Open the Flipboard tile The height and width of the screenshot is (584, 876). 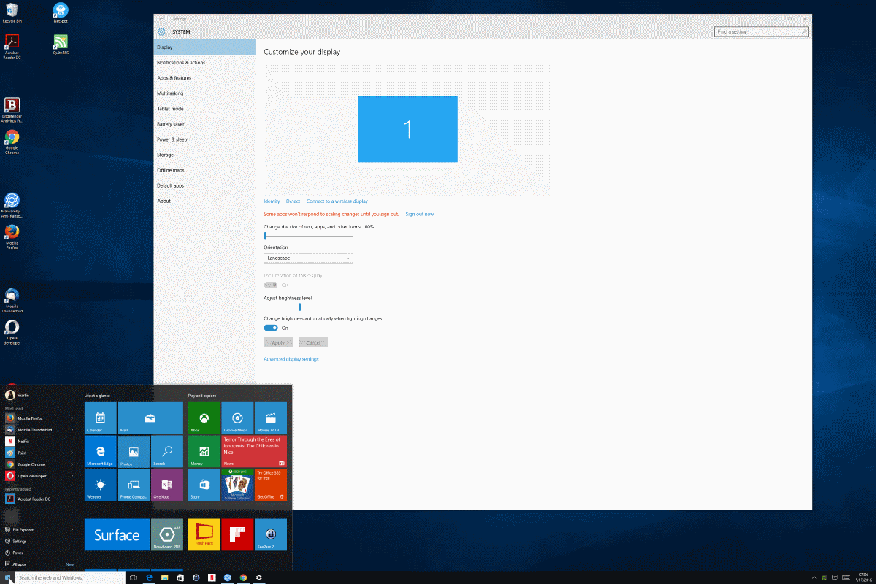pos(237,535)
